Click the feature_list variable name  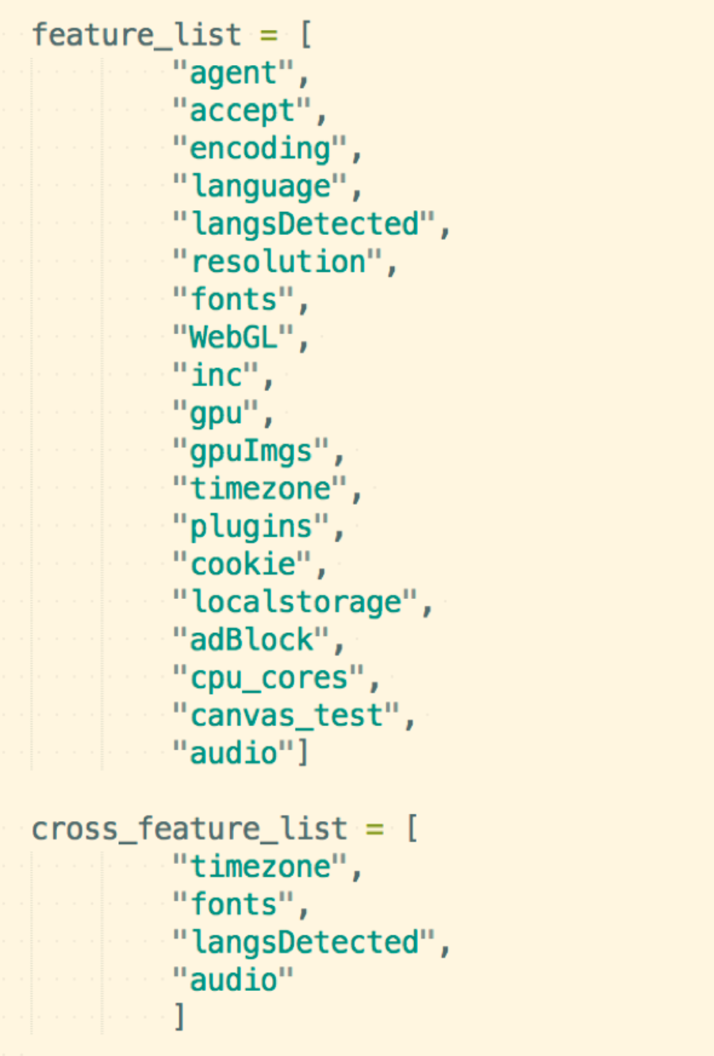pos(136,35)
